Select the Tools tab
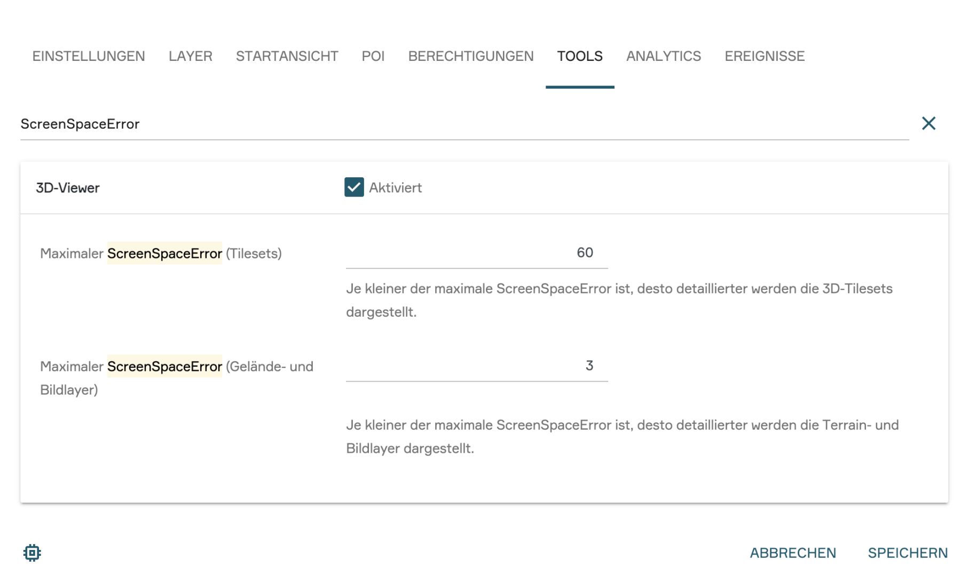Viewport: 961px width, 567px height. 580,56
